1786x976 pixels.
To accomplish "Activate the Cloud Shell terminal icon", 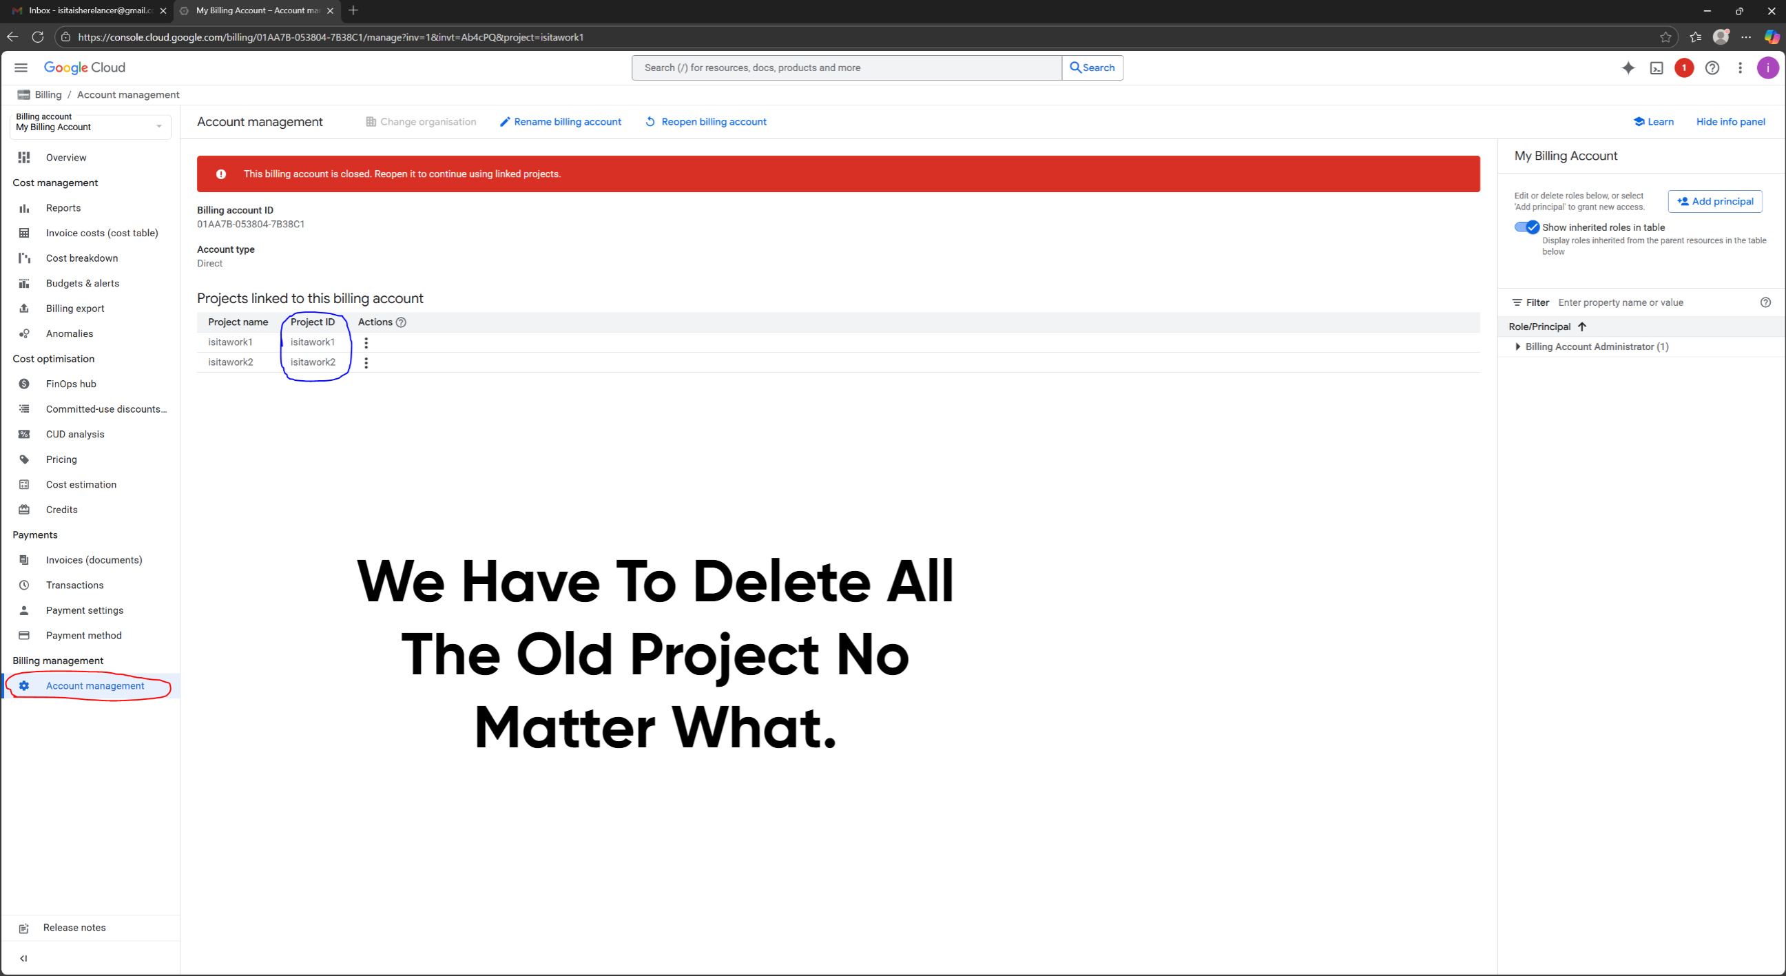I will point(1657,68).
